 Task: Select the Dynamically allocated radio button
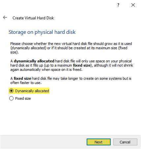[12, 91]
